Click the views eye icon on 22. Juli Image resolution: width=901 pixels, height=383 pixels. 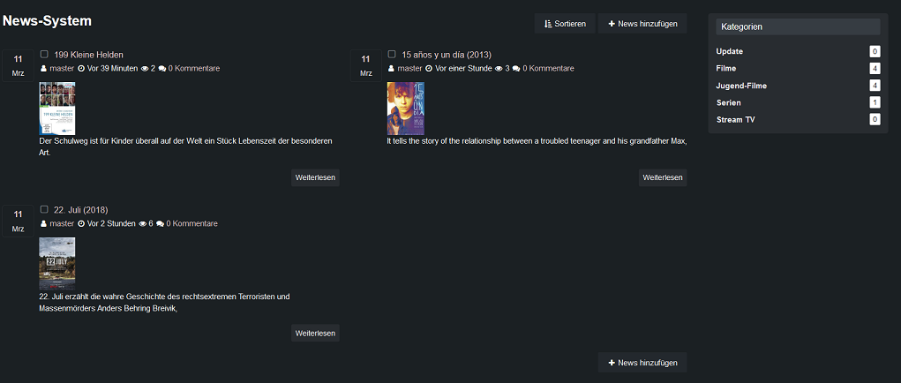(143, 224)
